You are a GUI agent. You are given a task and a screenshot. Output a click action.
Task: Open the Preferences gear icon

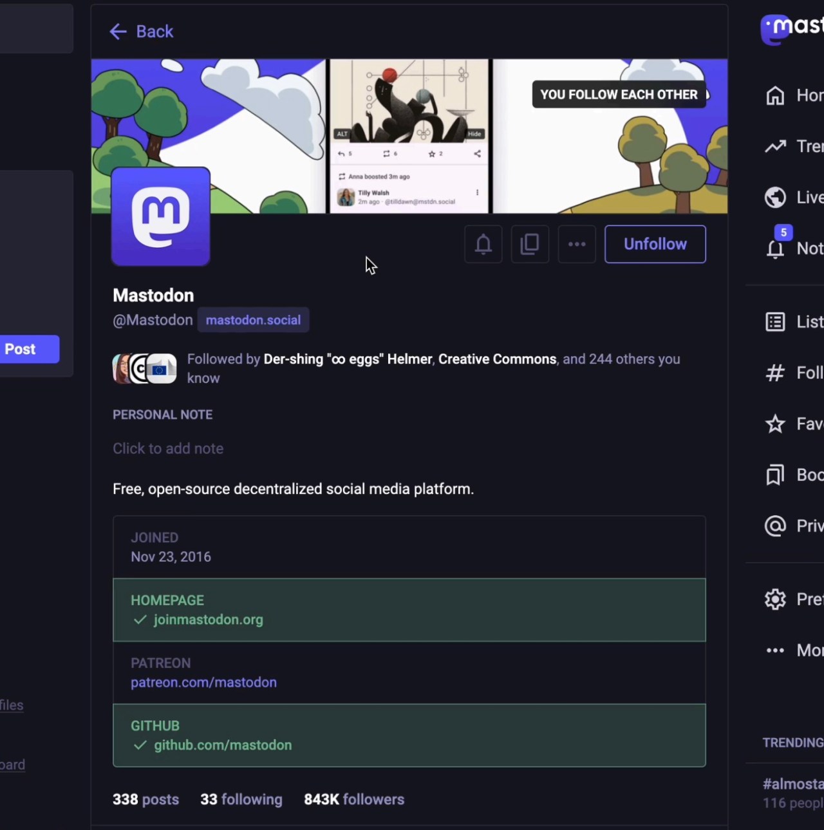point(775,599)
